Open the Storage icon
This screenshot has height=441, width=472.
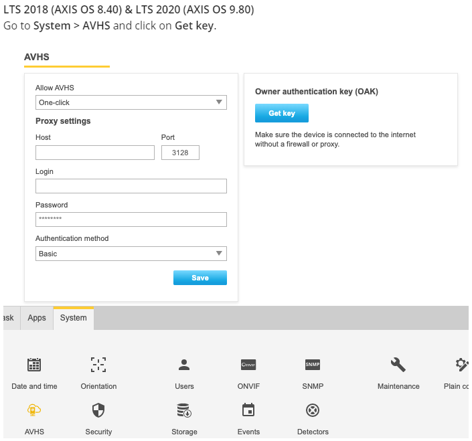click(184, 410)
